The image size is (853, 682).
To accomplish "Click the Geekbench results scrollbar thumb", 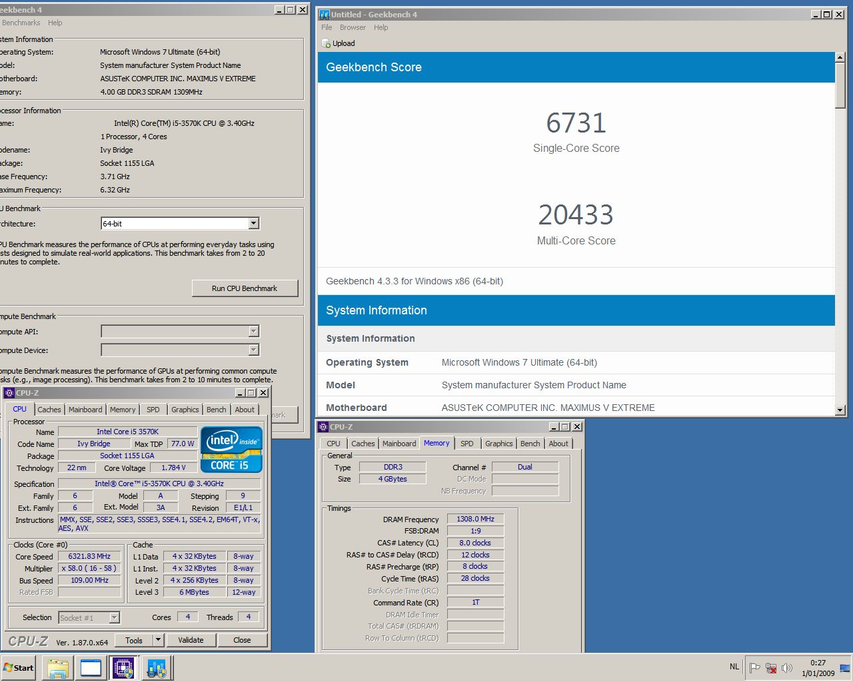I will (840, 86).
